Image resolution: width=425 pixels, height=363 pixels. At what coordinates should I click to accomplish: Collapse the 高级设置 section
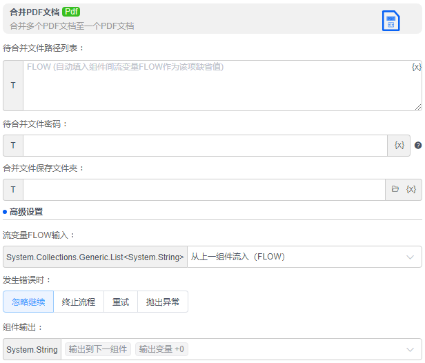[x=26, y=212]
